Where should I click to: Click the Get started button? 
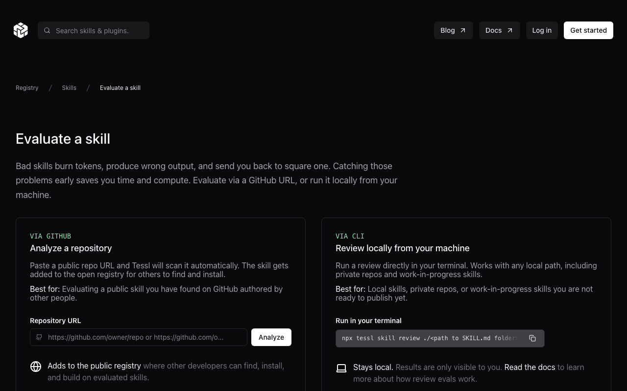[x=588, y=30]
